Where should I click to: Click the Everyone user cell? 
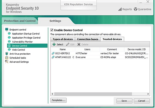(x=81, y=57)
